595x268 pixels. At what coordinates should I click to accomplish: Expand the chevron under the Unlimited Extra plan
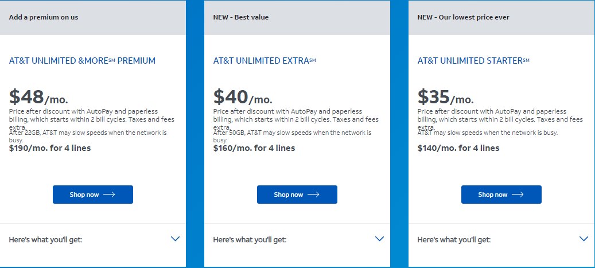[x=379, y=239]
